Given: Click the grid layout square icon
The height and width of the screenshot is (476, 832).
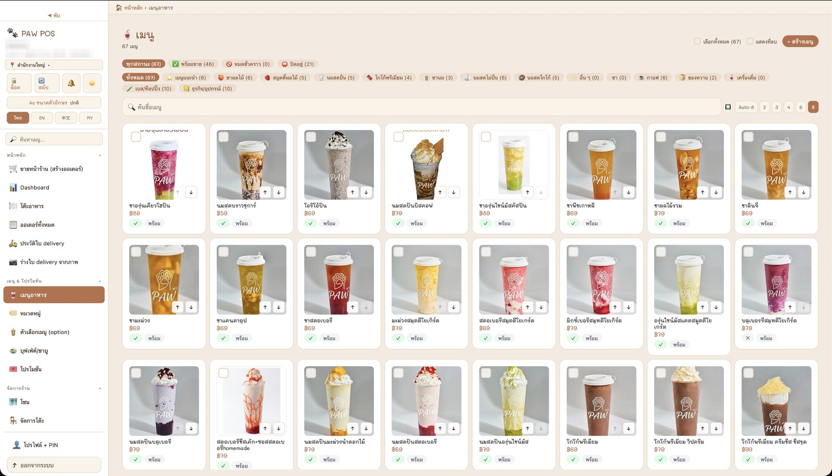Looking at the screenshot, I should (728, 107).
